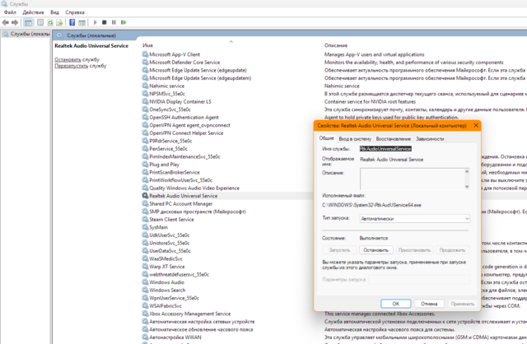Open the Тип запуска dropdown
This screenshot has height=344, width=527.
(414, 219)
